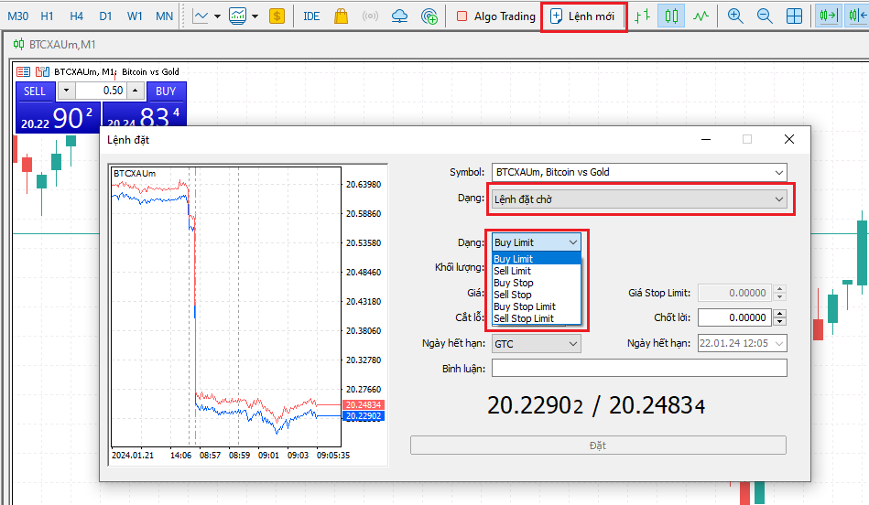Select the D1 timeframe
The image size is (869, 505).
105,16
